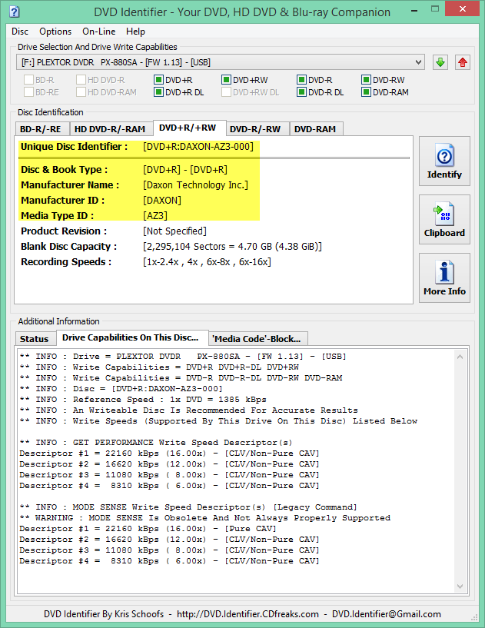Toggle the HD DVD-R checkbox

(81, 80)
